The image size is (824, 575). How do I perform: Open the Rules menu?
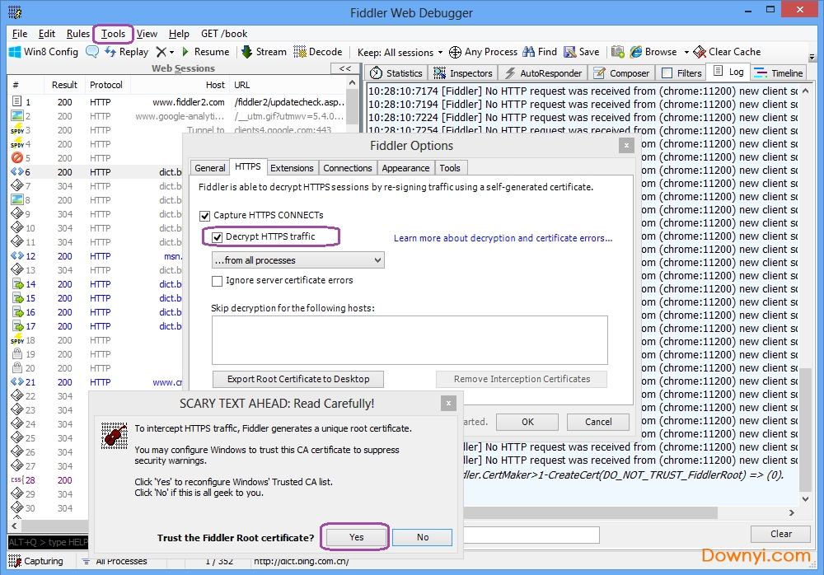tap(78, 34)
